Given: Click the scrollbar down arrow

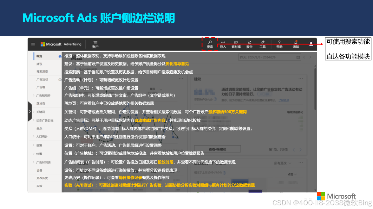Looking at the screenshot, I should [315, 190].
